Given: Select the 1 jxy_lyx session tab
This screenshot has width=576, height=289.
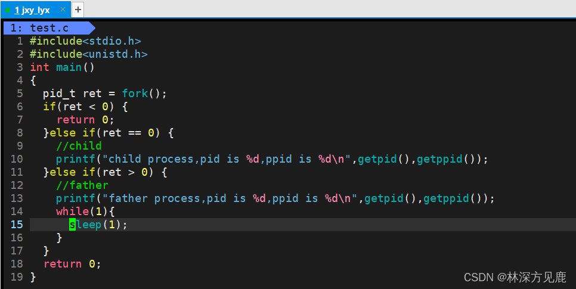Looking at the screenshot, I should click(35, 10).
